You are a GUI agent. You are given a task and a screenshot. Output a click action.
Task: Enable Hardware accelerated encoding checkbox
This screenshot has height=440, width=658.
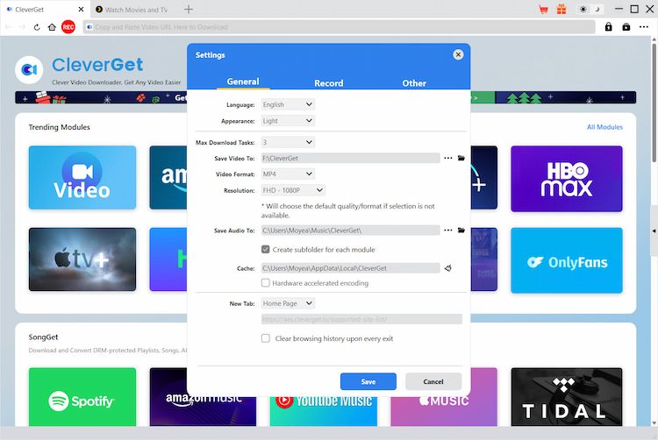[x=266, y=283]
